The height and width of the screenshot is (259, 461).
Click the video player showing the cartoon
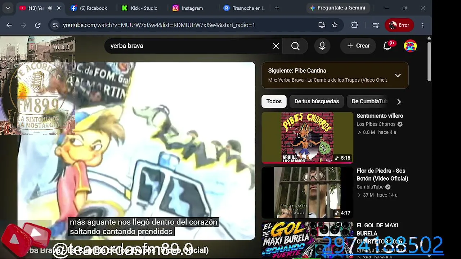coord(136,151)
